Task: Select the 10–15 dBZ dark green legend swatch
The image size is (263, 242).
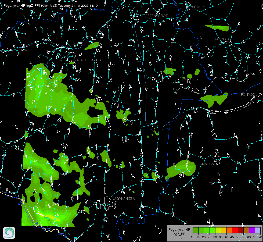Action: pyautogui.click(x=195, y=230)
